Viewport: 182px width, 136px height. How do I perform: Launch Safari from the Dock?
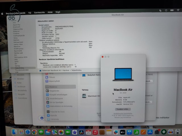28,132
